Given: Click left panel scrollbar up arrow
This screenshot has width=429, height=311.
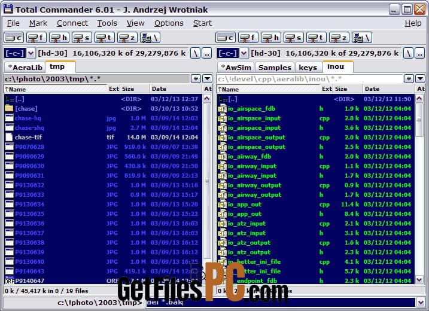Looking at the screenshot, I should (x=207, y=99).
